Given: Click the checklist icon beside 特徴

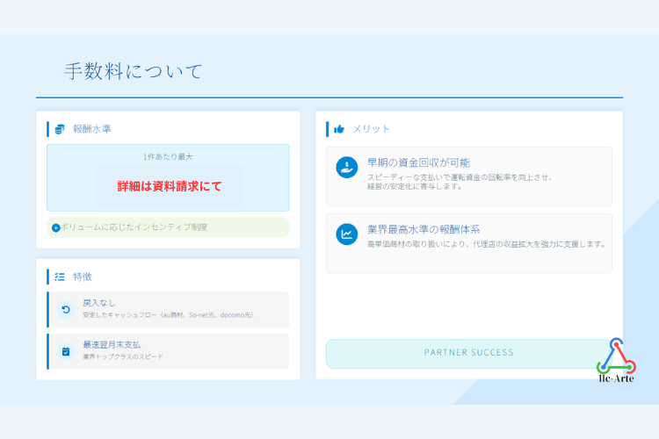Looking at the screenshot, I should tap(60, 277).
